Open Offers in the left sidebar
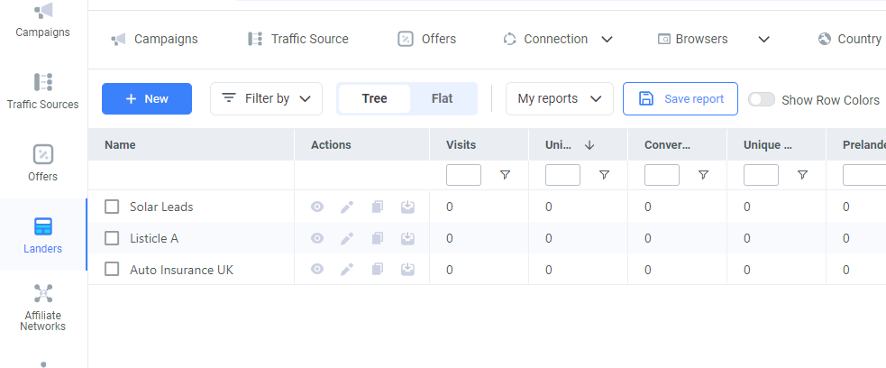The height and width of the screenshot is (368, 886). pos(43,162)
